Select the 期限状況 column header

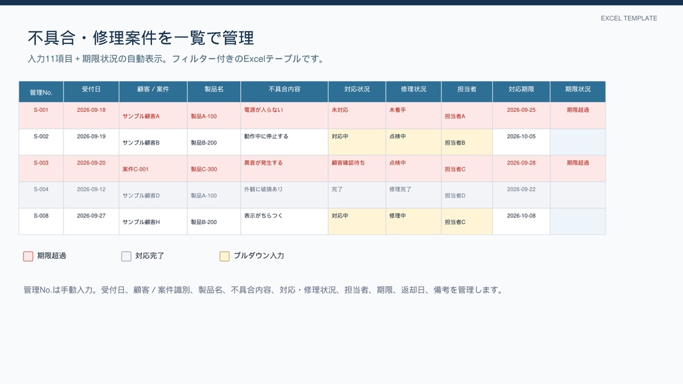click(578, 92)
